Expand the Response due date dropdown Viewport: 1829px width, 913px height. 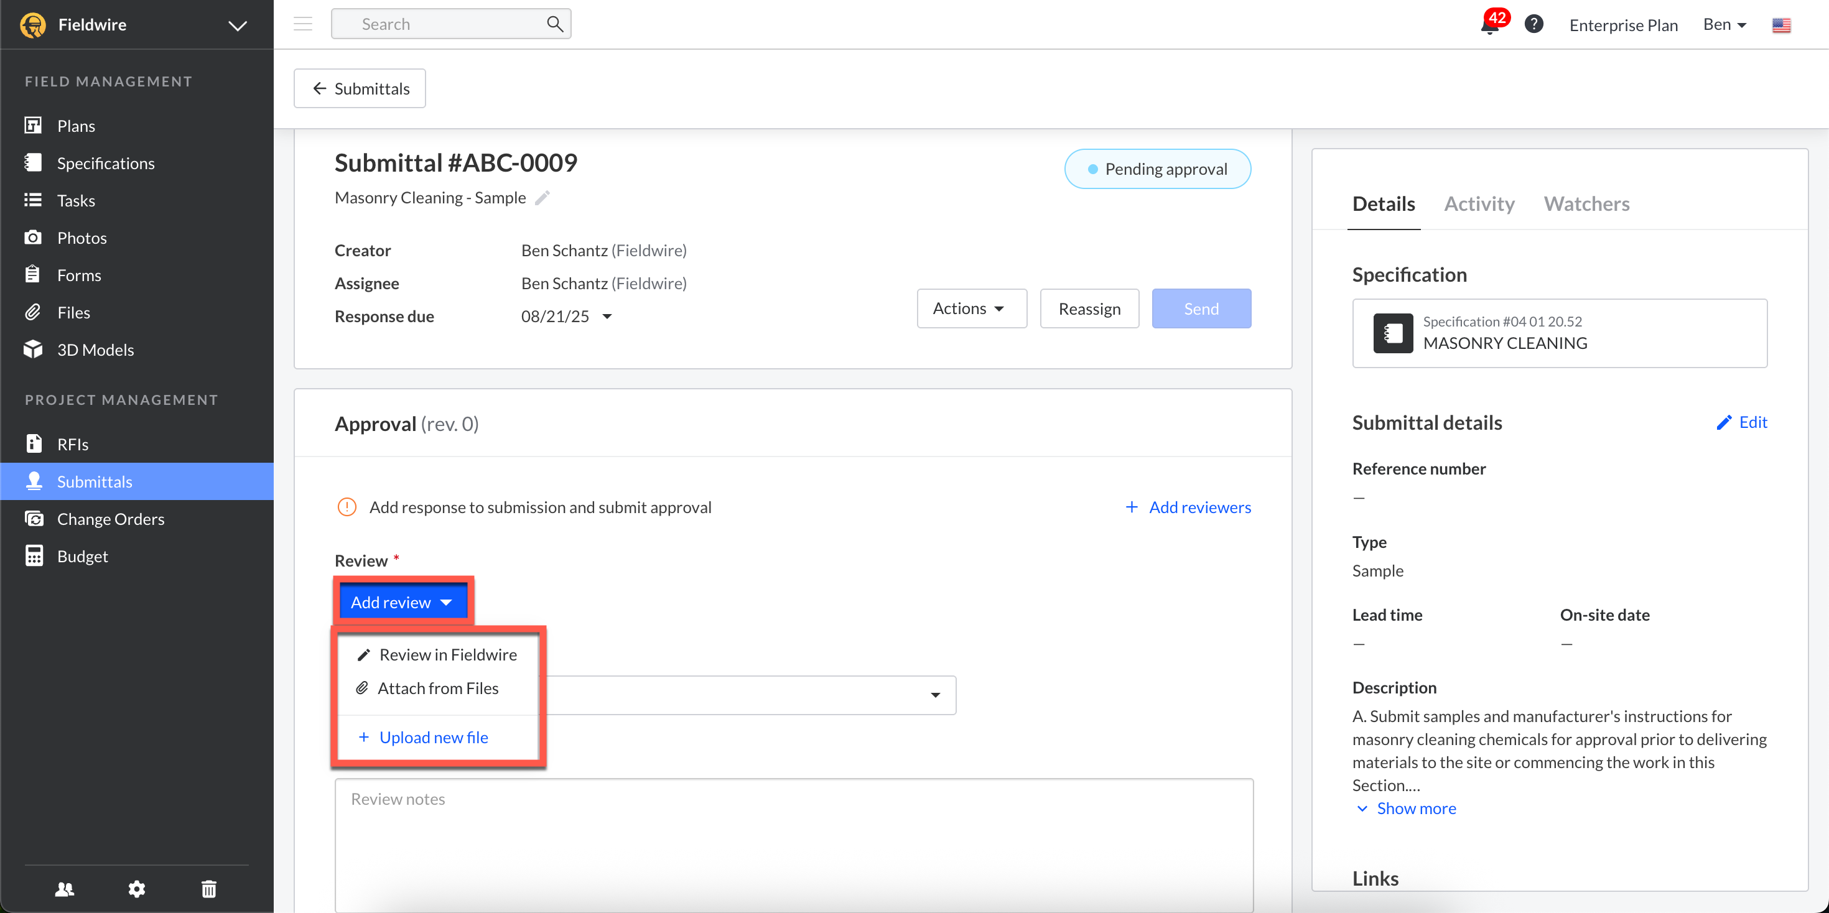point(607,317)
